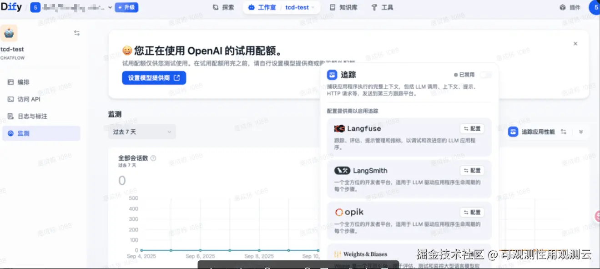Open the 工具 tools tab

coord(382,7)
